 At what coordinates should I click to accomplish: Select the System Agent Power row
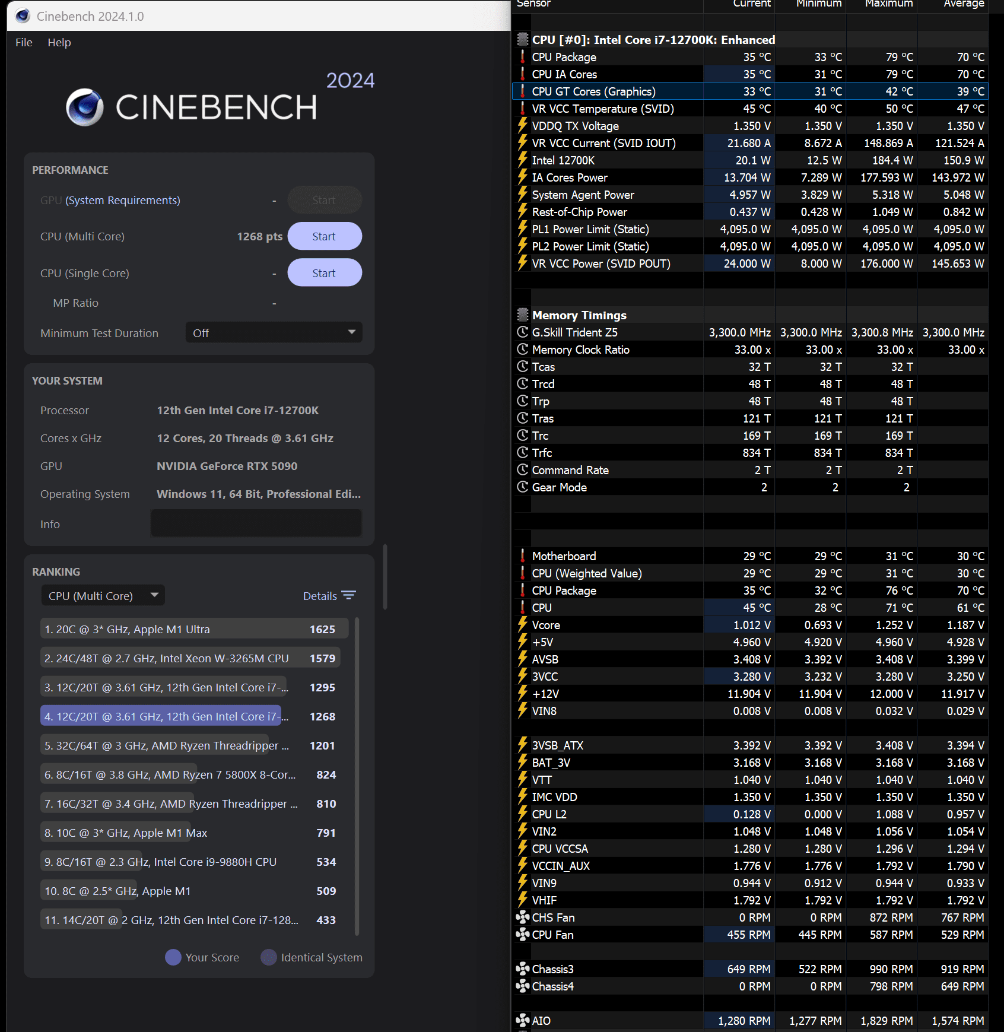tap(751, 195)
